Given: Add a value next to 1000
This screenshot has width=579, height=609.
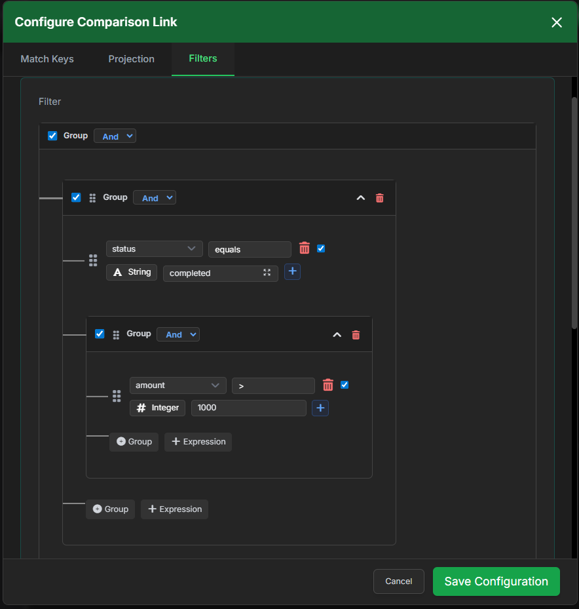Looking at the screenshot, I should (x=320, y=408).
